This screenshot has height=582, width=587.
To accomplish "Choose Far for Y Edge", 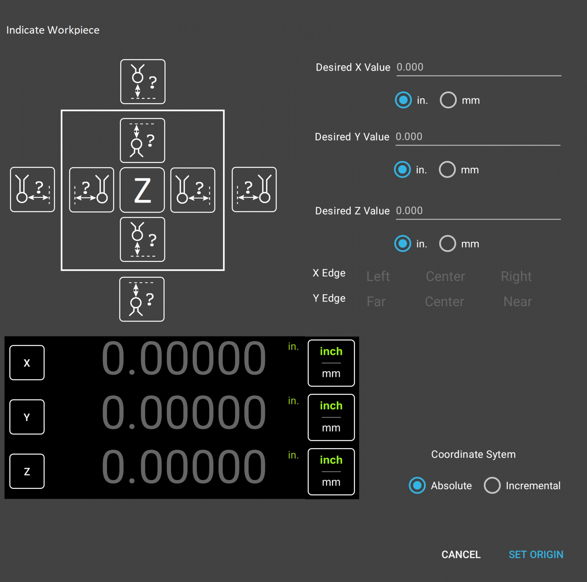I will pyautogui.click(x=376, y=301).
